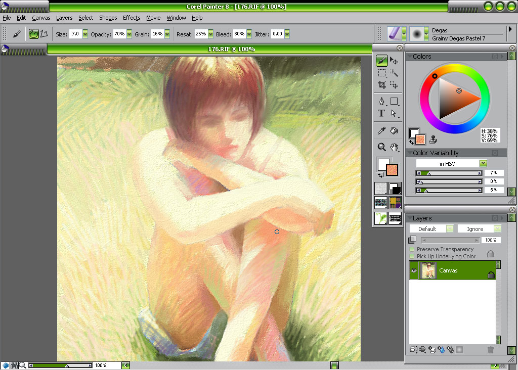Select the Selection Adjuster tool
This screenshot has width=518, height=370.
(x=394, y=85)
